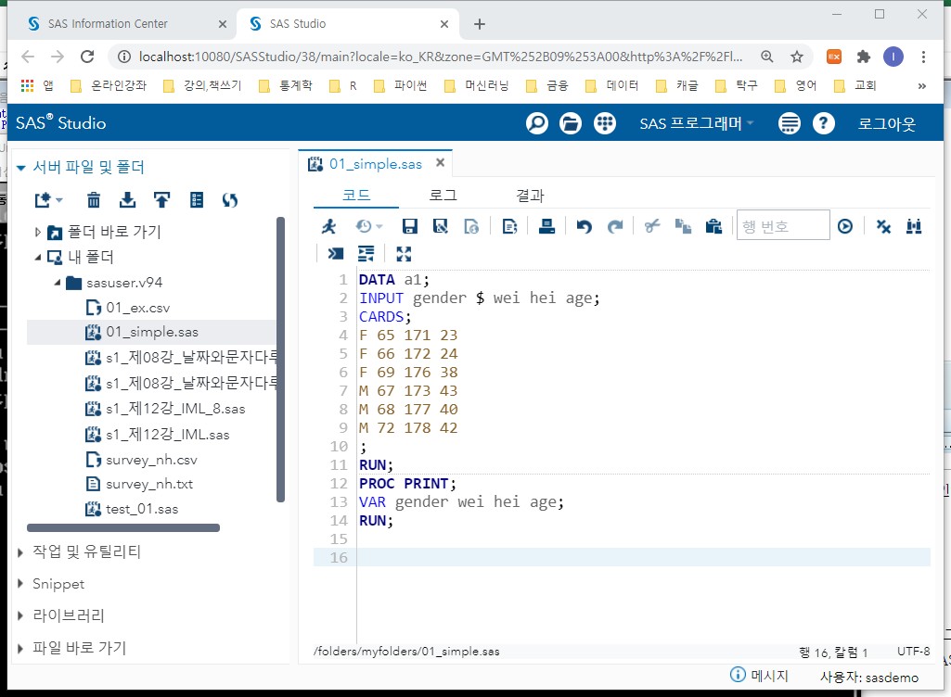Open the 통계학 bookmark folder

tap(287, 85)
